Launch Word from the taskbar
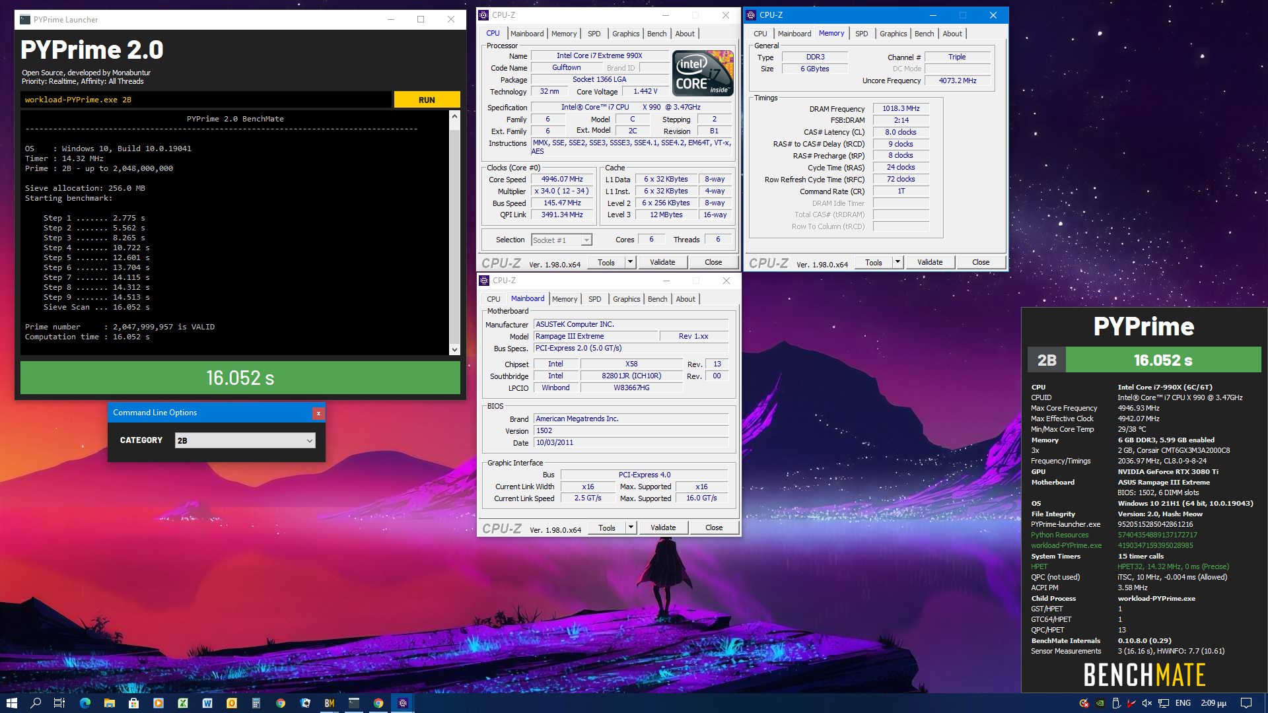 click(207, 703)
